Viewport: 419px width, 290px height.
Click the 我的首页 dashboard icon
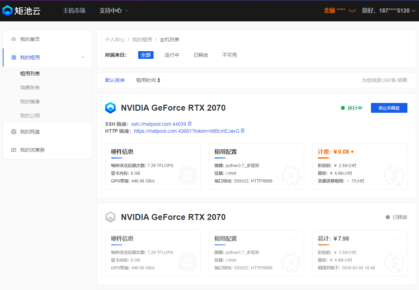tap(14, 39)
